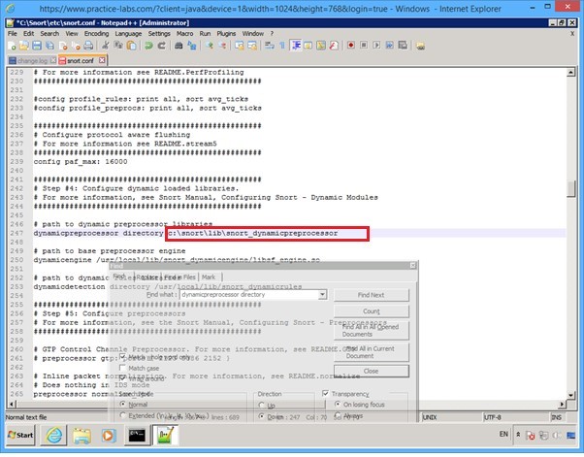
Task: Select the Normal search mode radio button
Action: [122, 404]
